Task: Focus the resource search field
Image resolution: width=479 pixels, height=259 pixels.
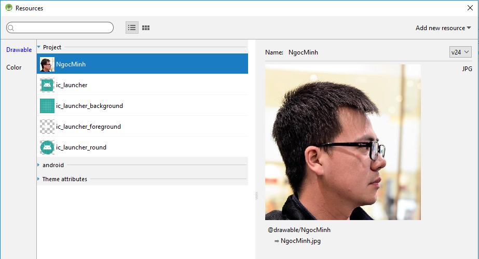Action: (x=60, y=28)
